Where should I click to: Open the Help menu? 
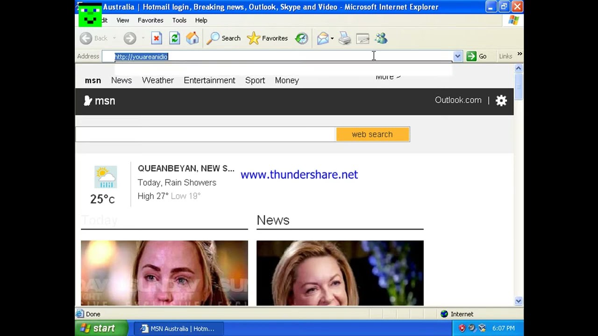201,20
